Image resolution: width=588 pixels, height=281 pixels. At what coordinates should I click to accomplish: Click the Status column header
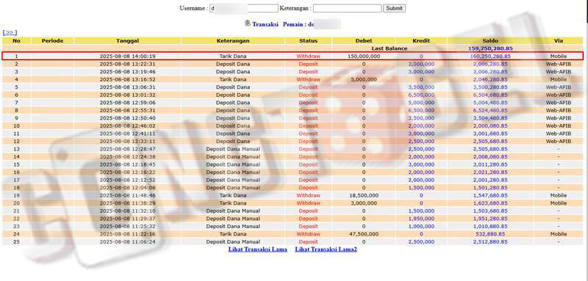308,40
